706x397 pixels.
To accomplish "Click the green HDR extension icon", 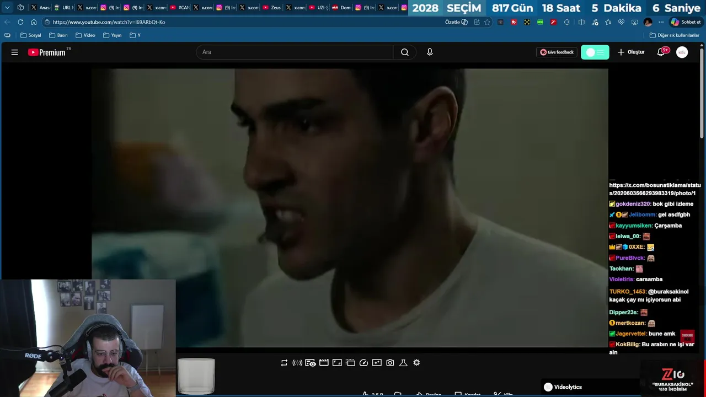I will click(540, 22).
